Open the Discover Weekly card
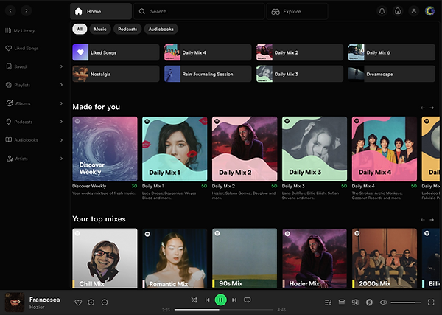This screenshot has height=315, width=442. click(105, 149)
